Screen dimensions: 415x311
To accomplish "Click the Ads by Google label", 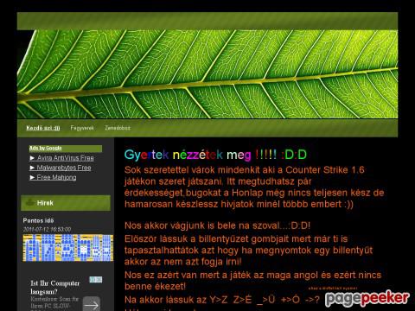I will [46, 148].
